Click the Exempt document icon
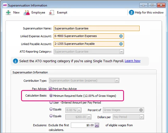The image size is (168, 133). 52,13
